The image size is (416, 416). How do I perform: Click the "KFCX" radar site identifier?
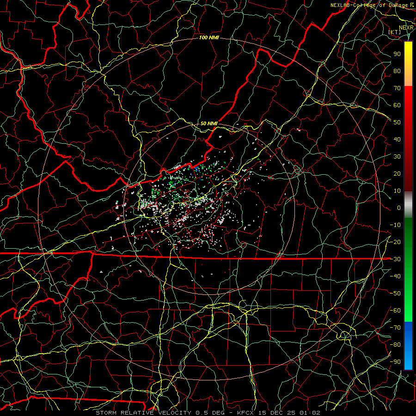tap(245, 413)
